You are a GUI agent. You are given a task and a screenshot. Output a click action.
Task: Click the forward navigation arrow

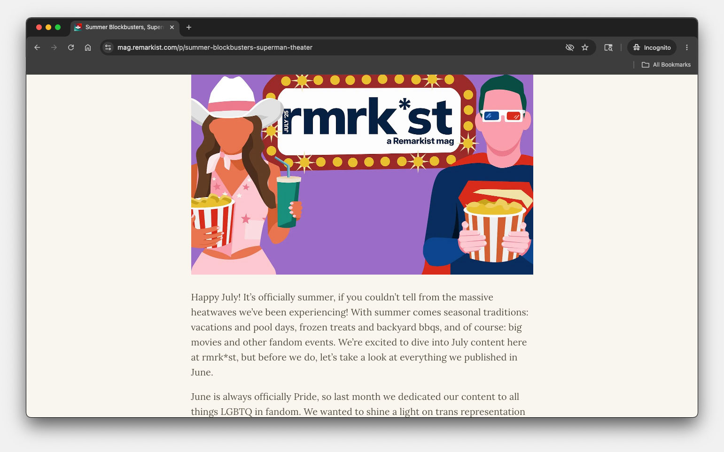(x=54, y=47)
